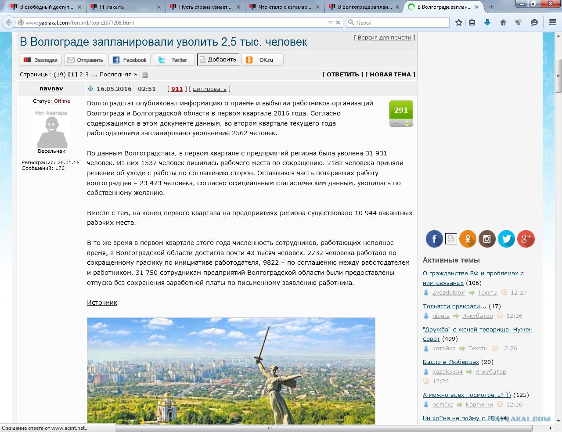Vote down the post with minus
Viewport: 562px width, 432px height.
[x=395, y=124]
